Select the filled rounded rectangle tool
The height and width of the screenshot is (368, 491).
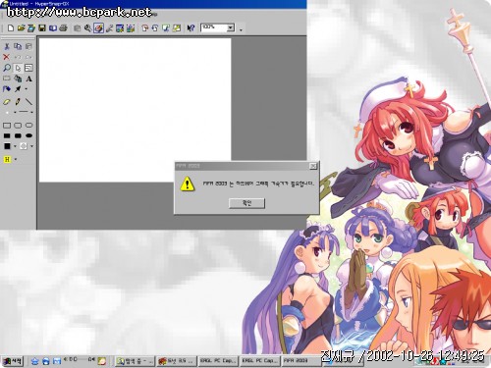click(18, 135)
